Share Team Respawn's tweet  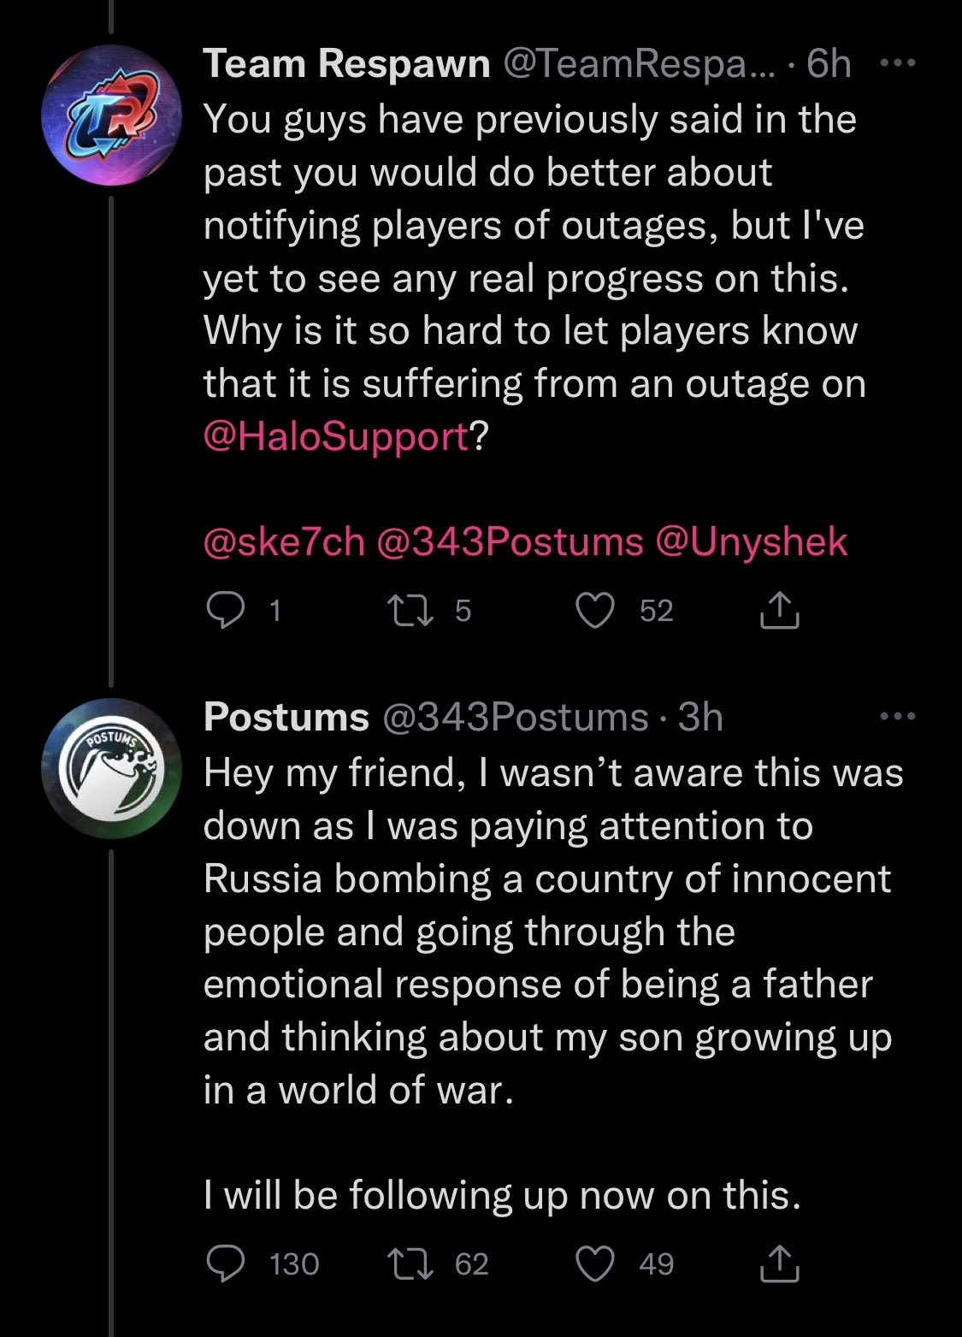tap(779, 611)
